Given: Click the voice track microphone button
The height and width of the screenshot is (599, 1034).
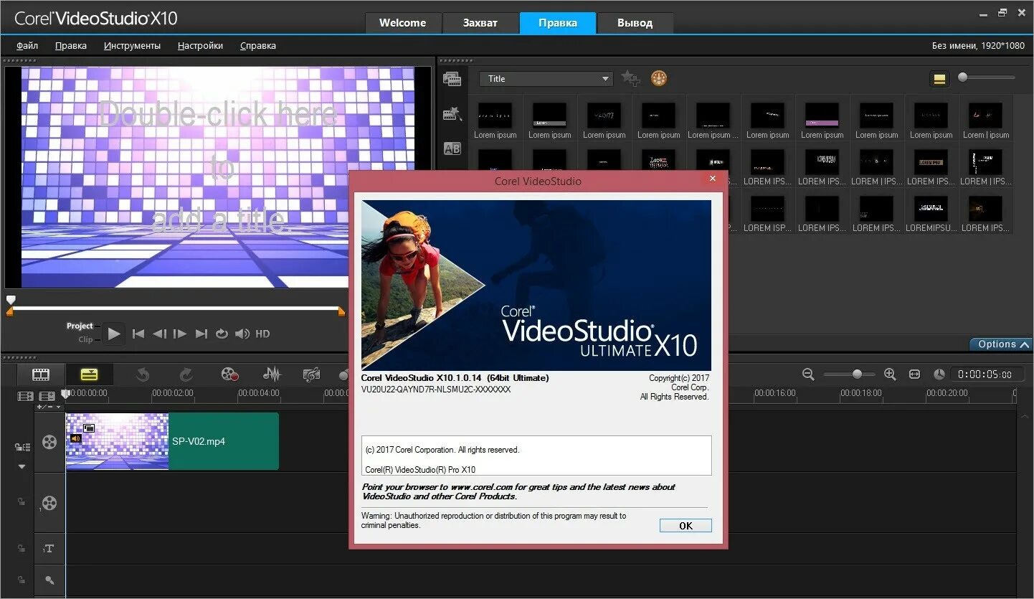Looking at the screenshot, I should coord(49,580).
